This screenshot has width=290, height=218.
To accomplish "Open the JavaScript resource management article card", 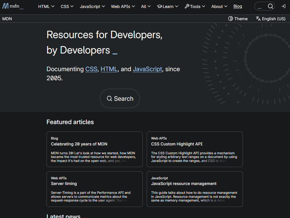I will (x=184, y=184).
